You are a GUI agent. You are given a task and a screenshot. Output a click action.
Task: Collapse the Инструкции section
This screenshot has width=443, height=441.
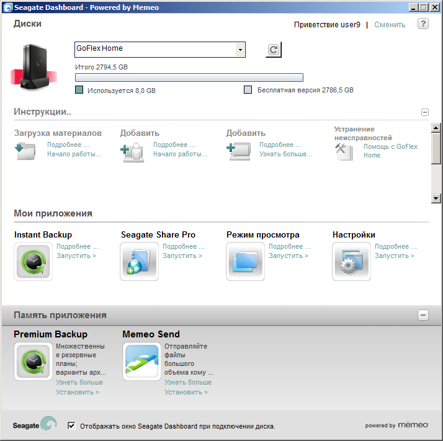tap(424, 112)
